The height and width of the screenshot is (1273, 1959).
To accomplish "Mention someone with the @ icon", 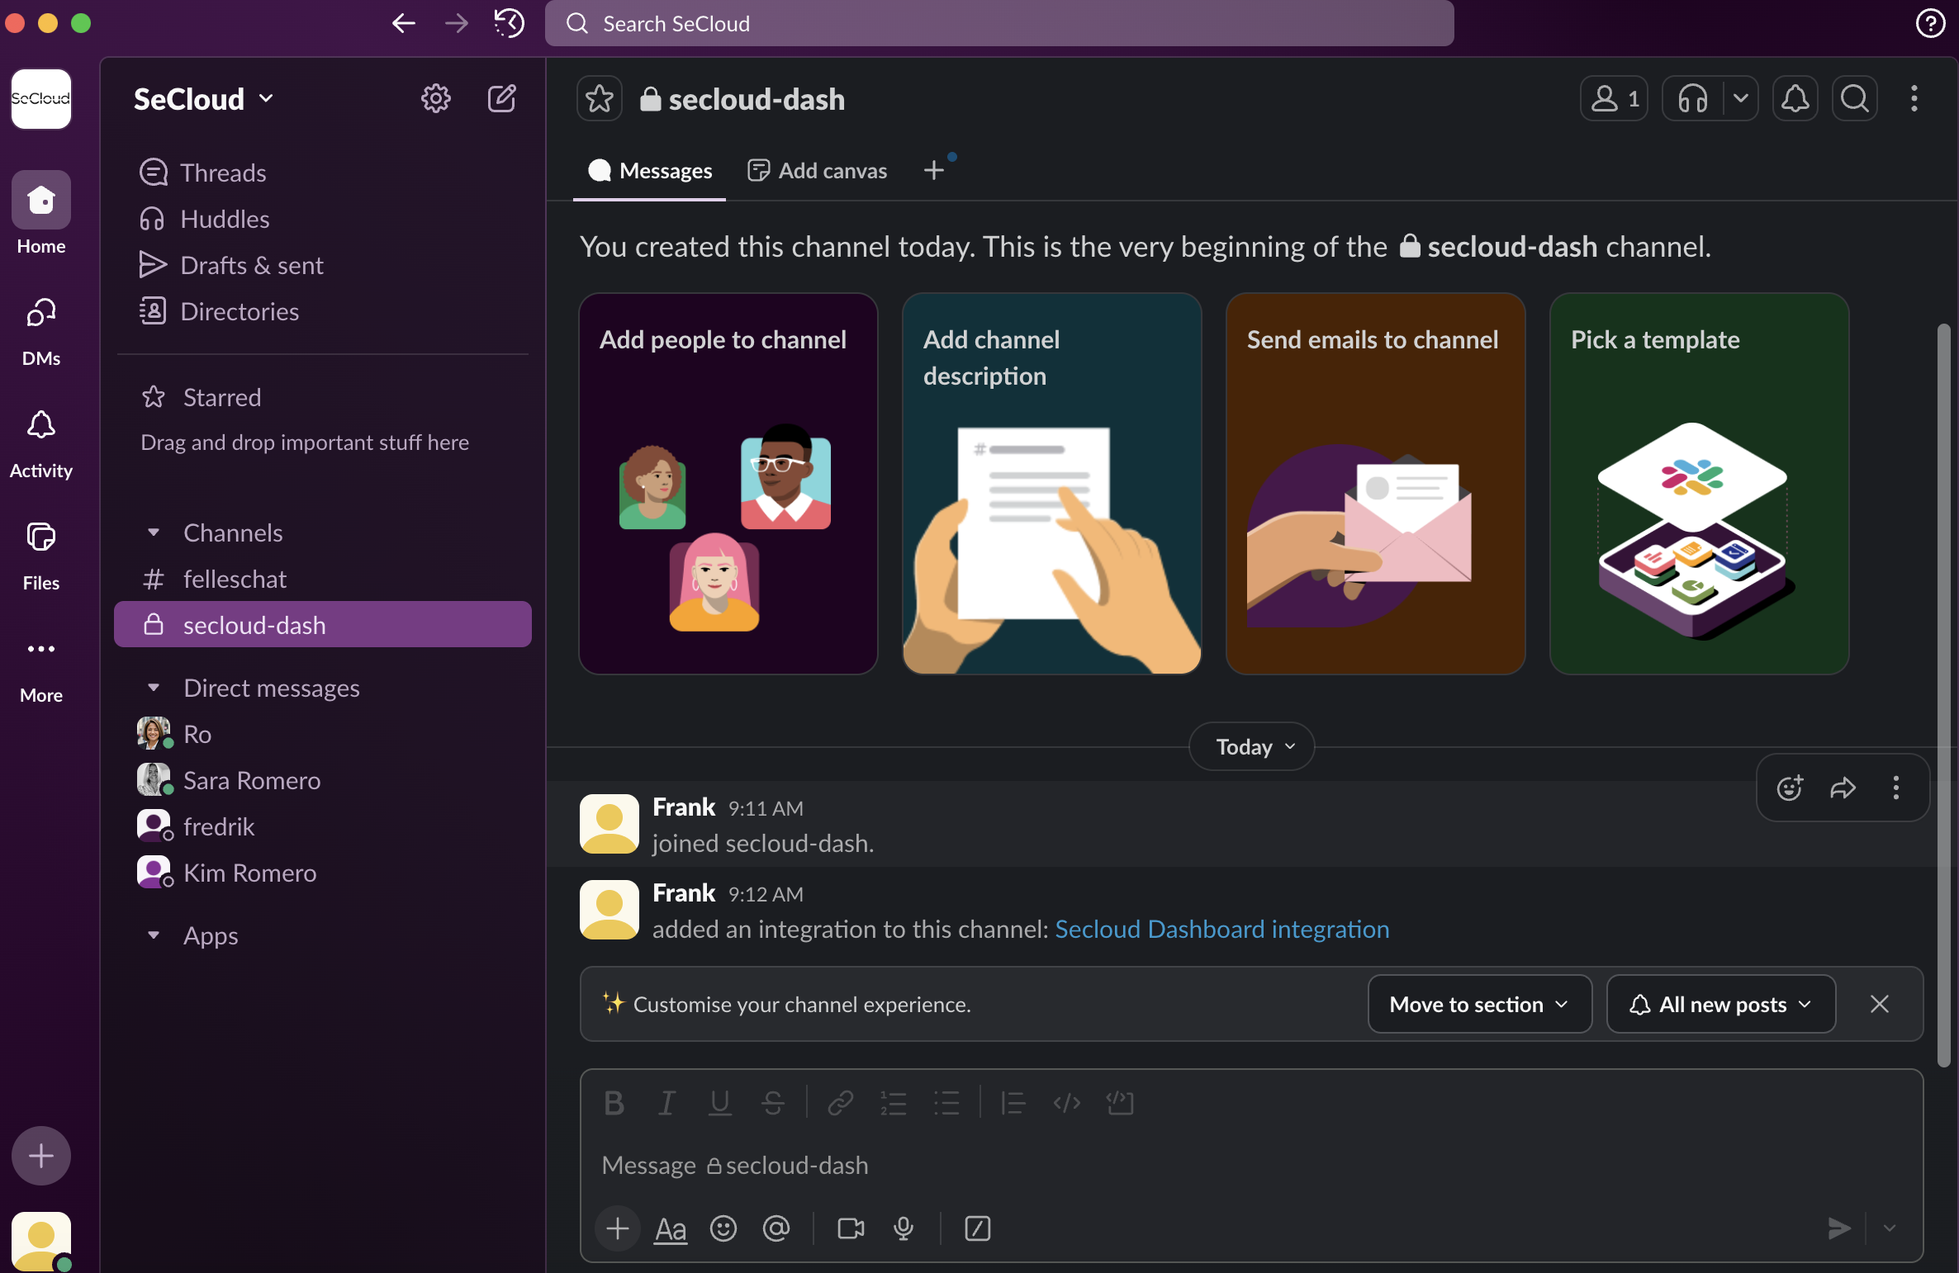I will click(x=776, y=1228).
